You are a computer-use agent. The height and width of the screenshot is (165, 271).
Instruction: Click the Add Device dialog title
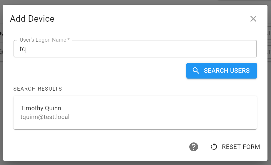[x=32, y=19]
